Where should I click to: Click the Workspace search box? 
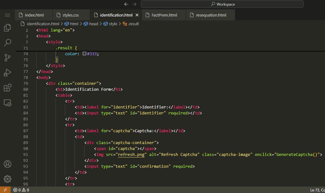(222, 4)
